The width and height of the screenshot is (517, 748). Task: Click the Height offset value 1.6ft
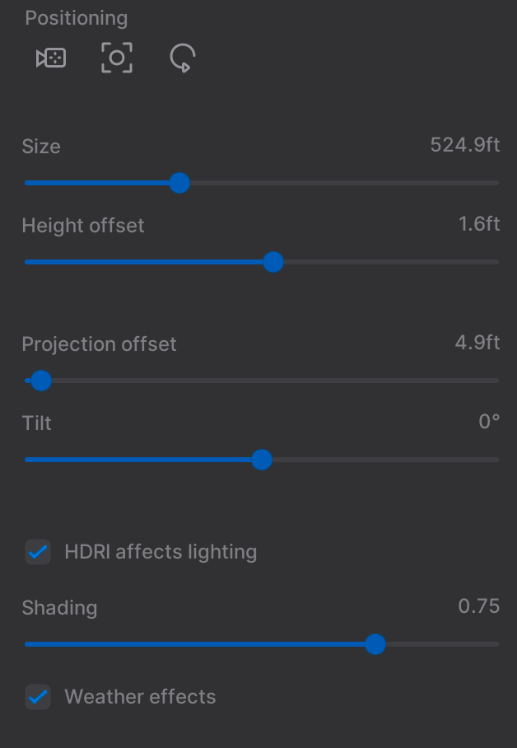coord(479,225)
